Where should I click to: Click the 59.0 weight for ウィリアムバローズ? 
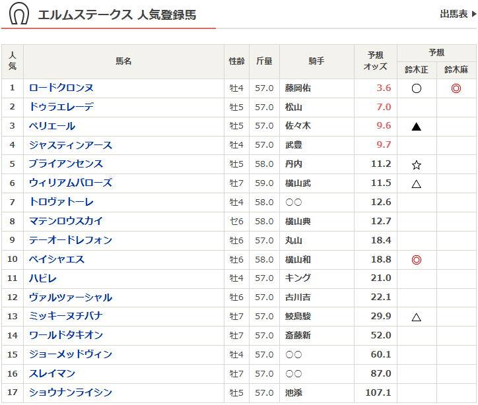click(x=264, y=183)
